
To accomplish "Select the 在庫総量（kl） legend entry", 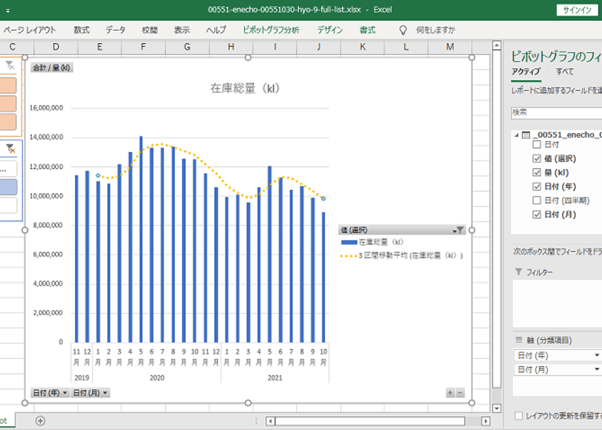I will point(372,242).
